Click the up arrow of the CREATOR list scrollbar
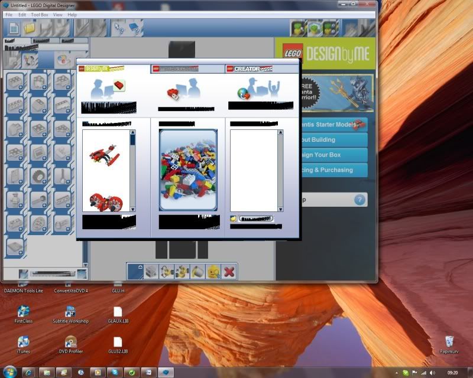This screenshot has height=378, width=473. point(280,132)
